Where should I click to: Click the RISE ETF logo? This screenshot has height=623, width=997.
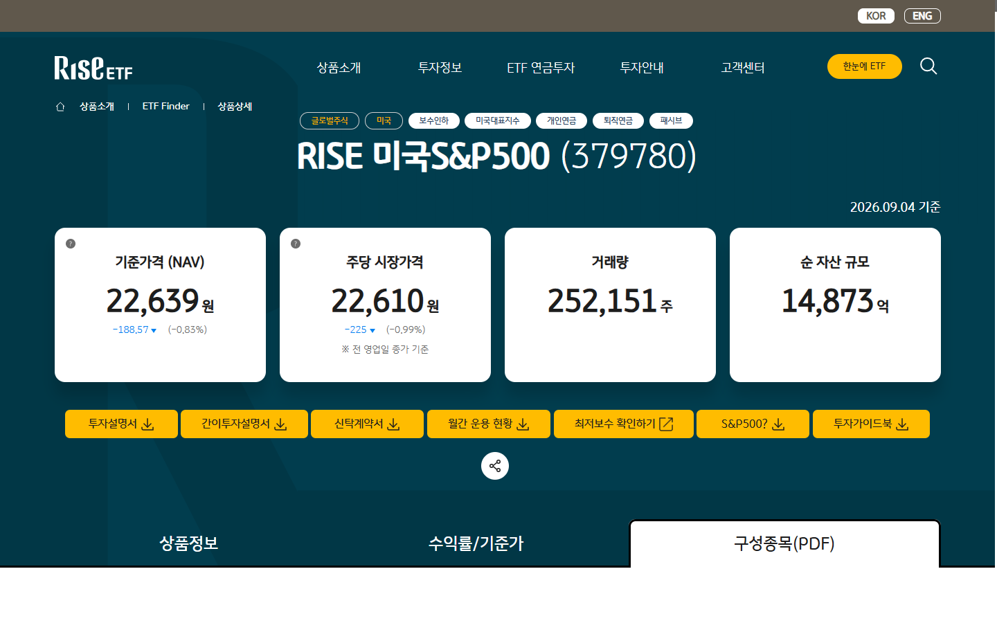pyautogui.click(x=93, y=68)
